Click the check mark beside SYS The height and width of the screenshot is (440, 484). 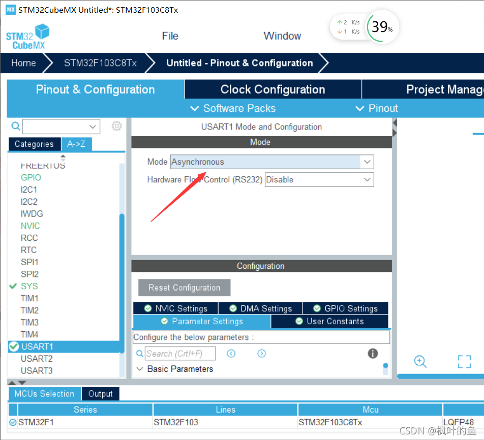click(x=13, y=286)
